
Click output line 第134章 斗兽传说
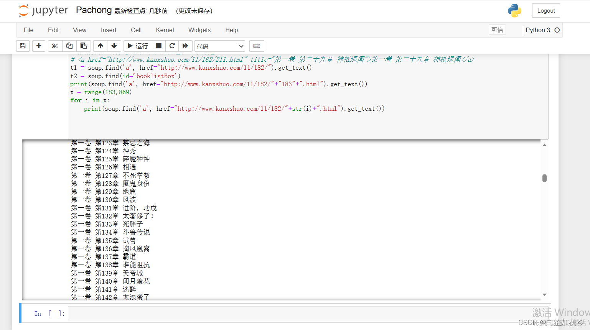coord(110,232)
